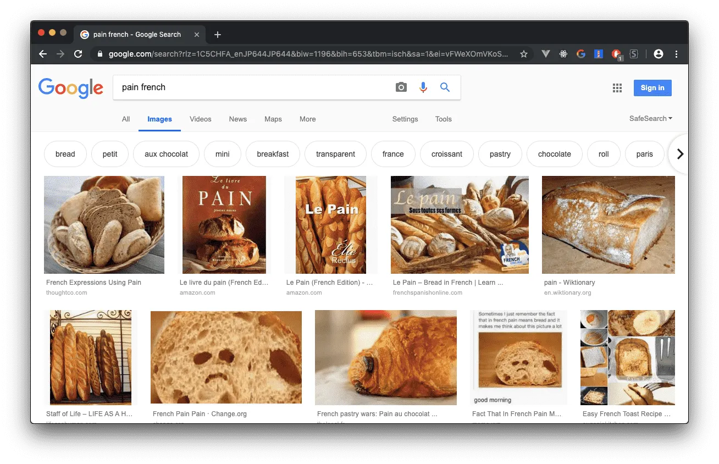Choose the 'pastry' chip
Image resolution: width=719 pixels, height=464 pixels.
(500, 154)
